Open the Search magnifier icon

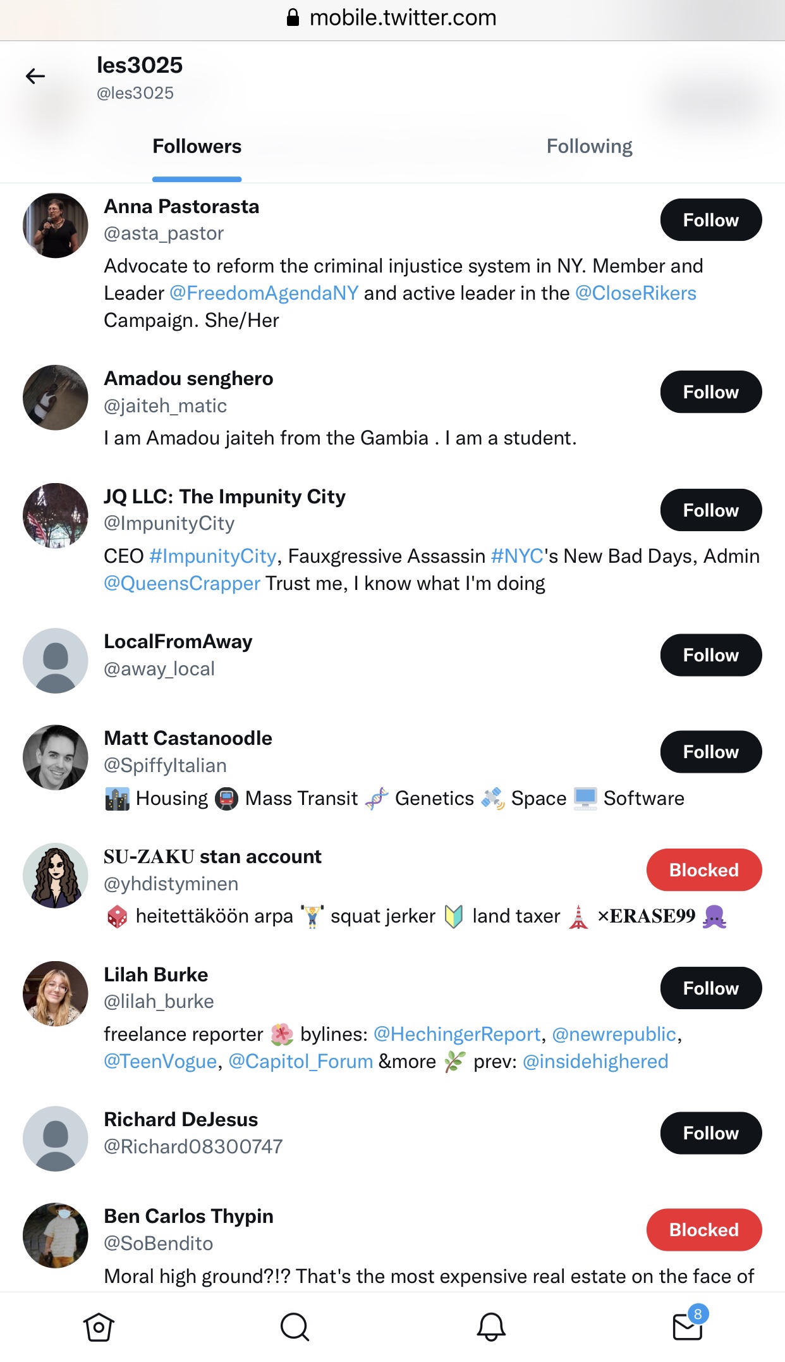[x=295, y=1327]
